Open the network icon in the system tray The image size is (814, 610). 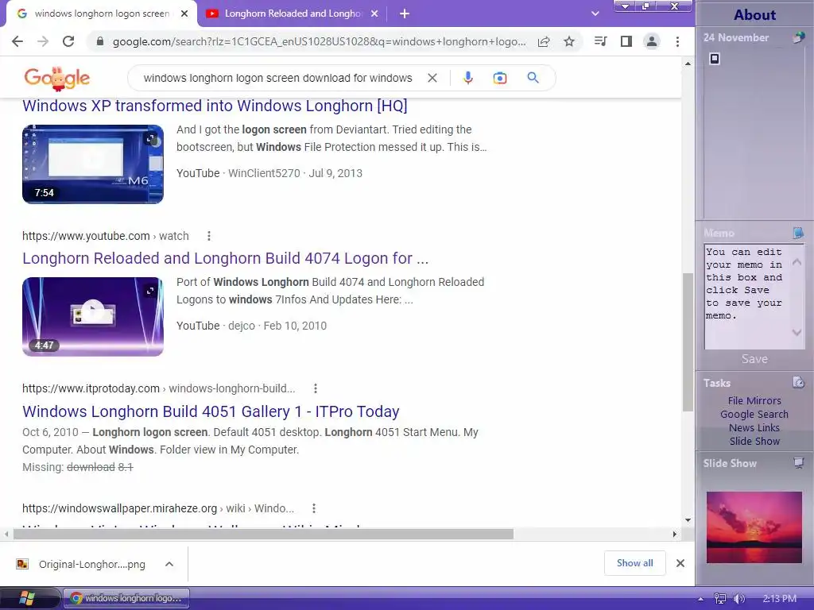(x=720, y=599)
